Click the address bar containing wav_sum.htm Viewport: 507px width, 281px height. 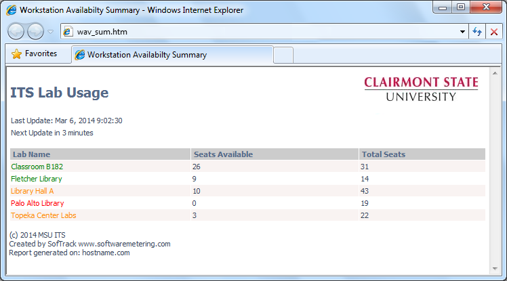tap(264, 32)
